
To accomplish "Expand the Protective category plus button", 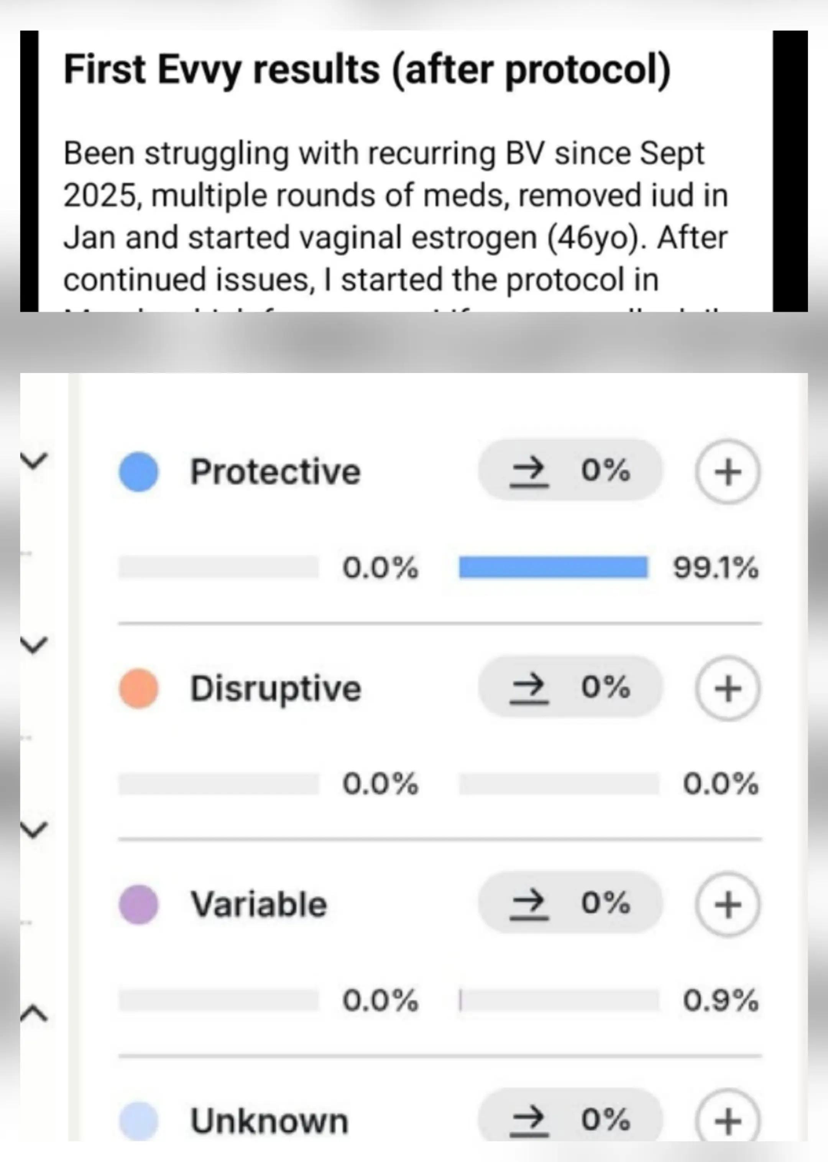I will (727, 471).
